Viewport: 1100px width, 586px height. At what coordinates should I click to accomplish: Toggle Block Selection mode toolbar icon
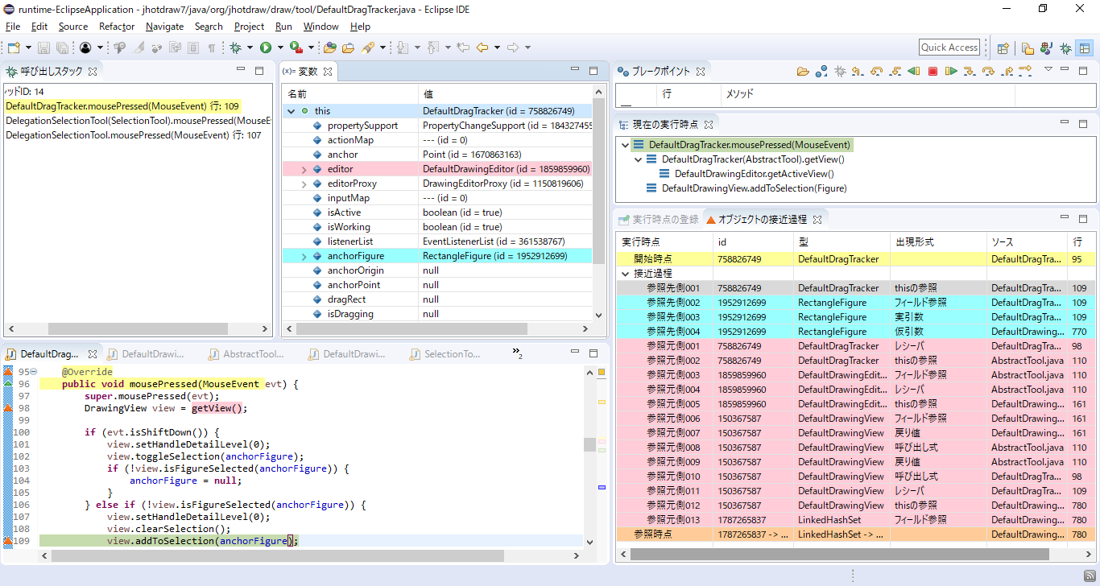[193, 47]
